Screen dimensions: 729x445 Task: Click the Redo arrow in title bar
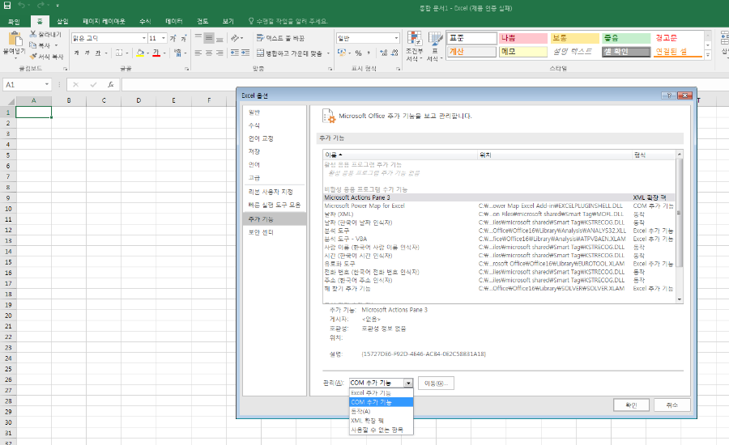coord(40,6)
